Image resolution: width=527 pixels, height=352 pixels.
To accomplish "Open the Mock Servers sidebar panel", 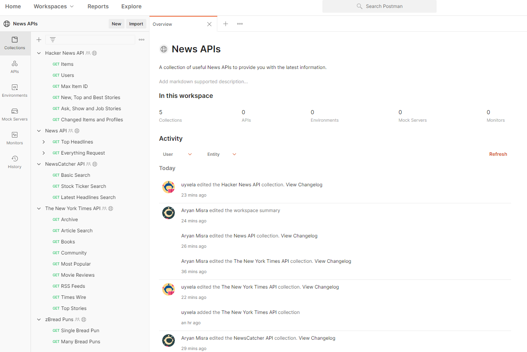I will (15, 115).
